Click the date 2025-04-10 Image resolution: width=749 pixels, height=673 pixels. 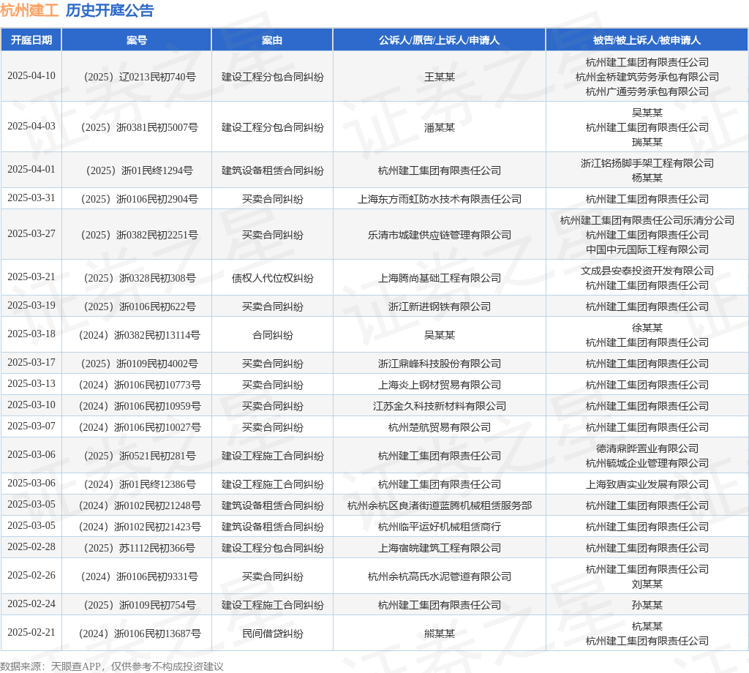tap(31, 75)
